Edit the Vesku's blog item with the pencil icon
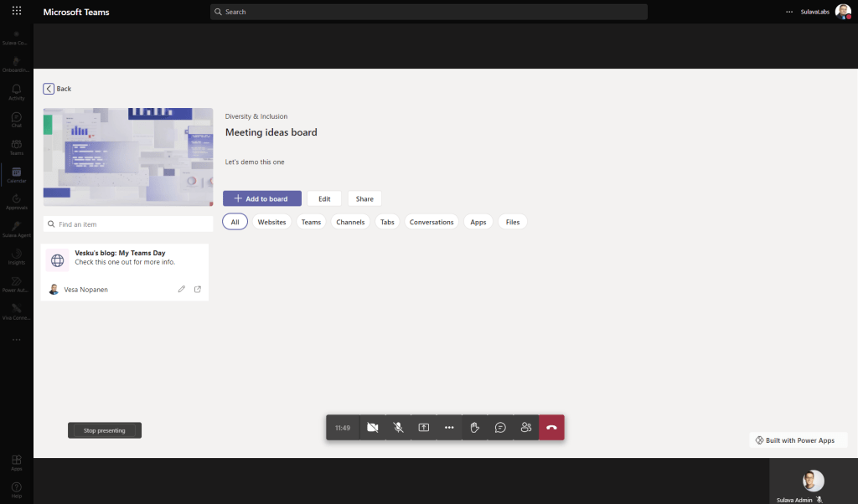 [x=182, y=290]
